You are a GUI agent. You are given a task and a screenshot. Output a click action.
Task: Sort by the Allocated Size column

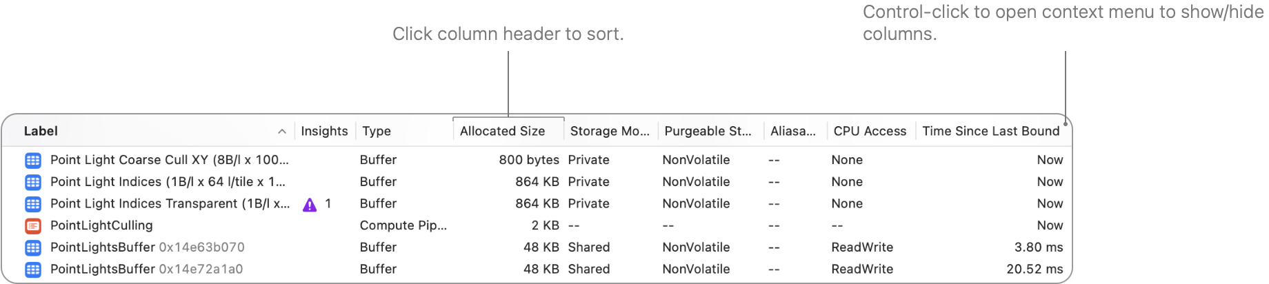(502, 131)
